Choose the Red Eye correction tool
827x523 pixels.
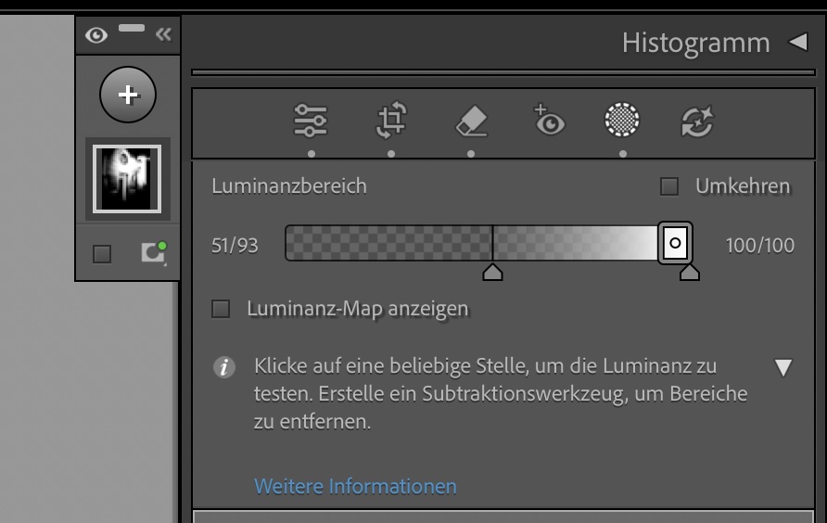pos(549,121)
